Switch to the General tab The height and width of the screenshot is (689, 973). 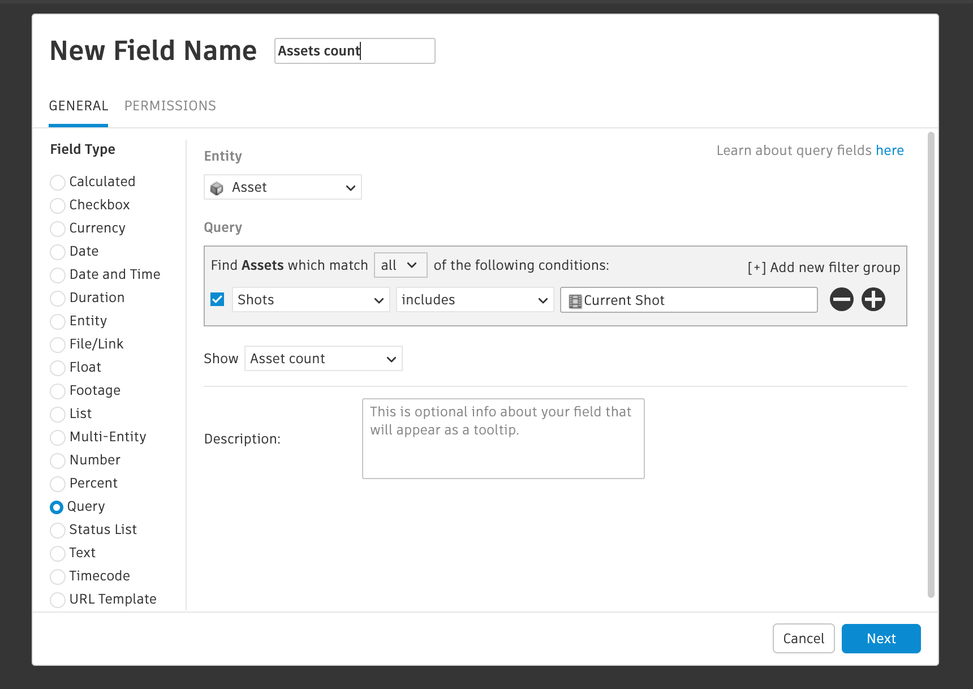pyautogui.click(x=79, y=106)
